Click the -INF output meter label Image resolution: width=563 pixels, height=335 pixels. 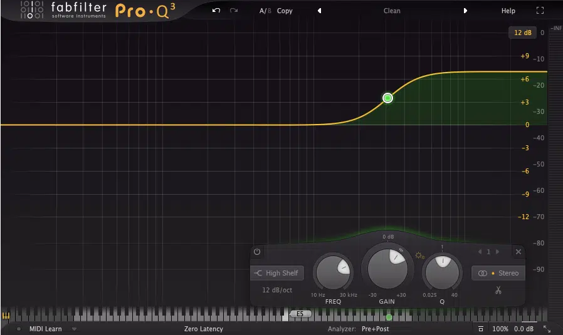point(556,28)
